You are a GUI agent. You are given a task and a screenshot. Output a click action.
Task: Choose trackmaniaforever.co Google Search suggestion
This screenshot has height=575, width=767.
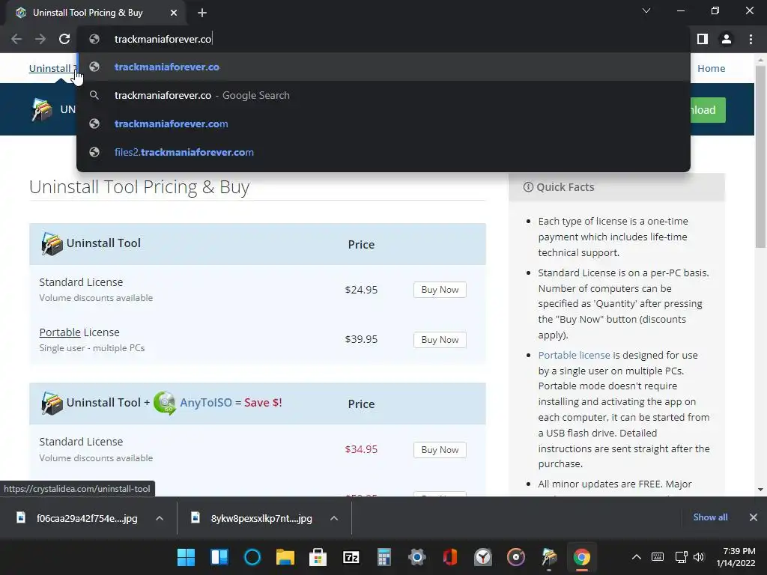tap(383, 95)
